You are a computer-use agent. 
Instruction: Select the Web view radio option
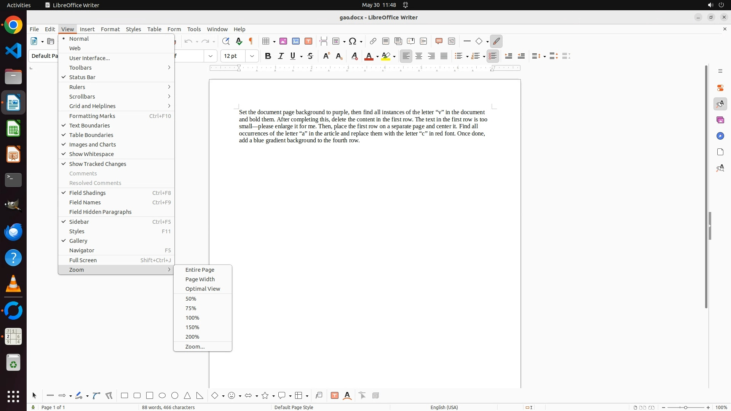[75, 48]
